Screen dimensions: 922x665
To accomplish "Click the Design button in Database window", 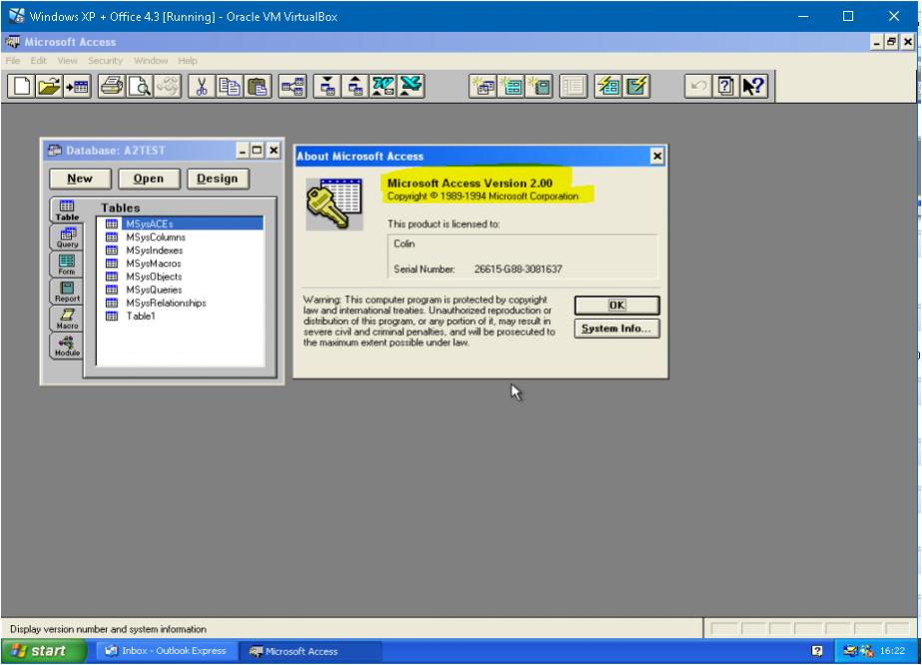I will point(218,178).
